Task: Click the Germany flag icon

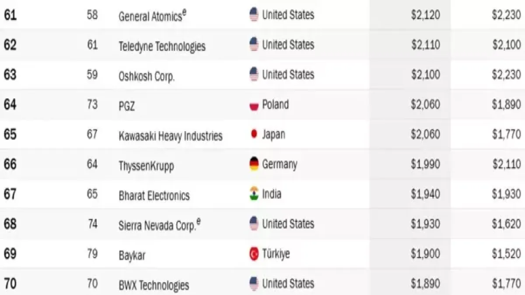Action: pos(254,164)
